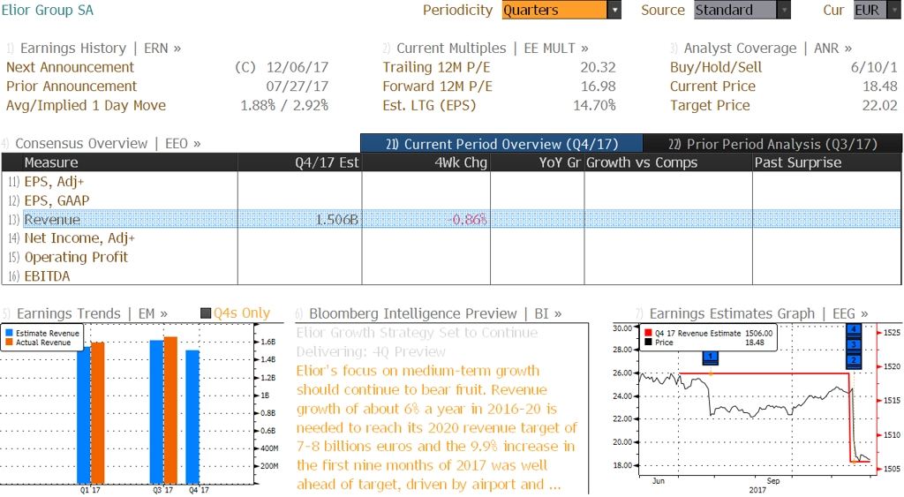Click the Elior Group SA company name
This screenshot has width=904, height=497.
point(48,10)
